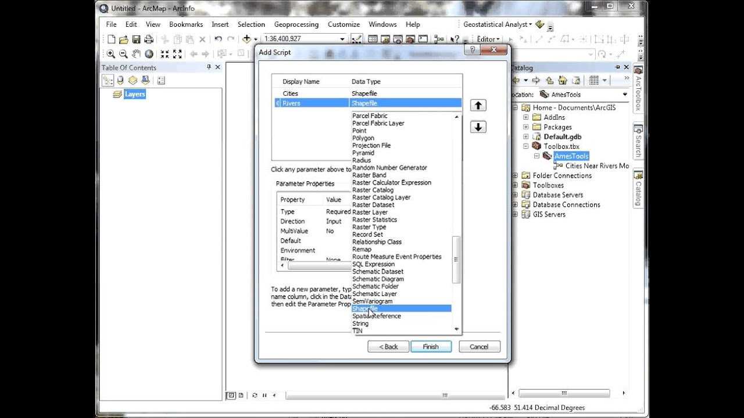This screenshot has height=418, width=744.
Task: Select the Zoom In magnifier tool
Action: (x=110, y=54)
